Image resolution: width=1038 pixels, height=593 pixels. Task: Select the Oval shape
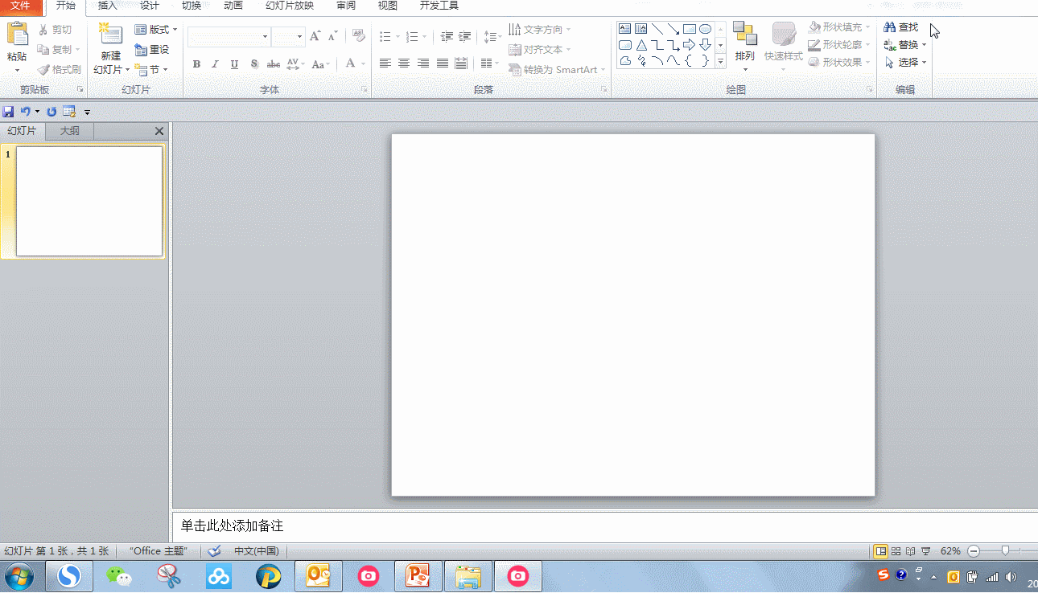(706, 29)
